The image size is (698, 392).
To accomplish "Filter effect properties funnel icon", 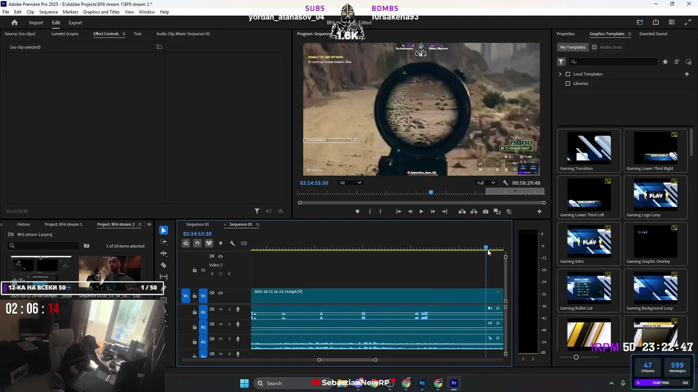I will pos(257,211).
